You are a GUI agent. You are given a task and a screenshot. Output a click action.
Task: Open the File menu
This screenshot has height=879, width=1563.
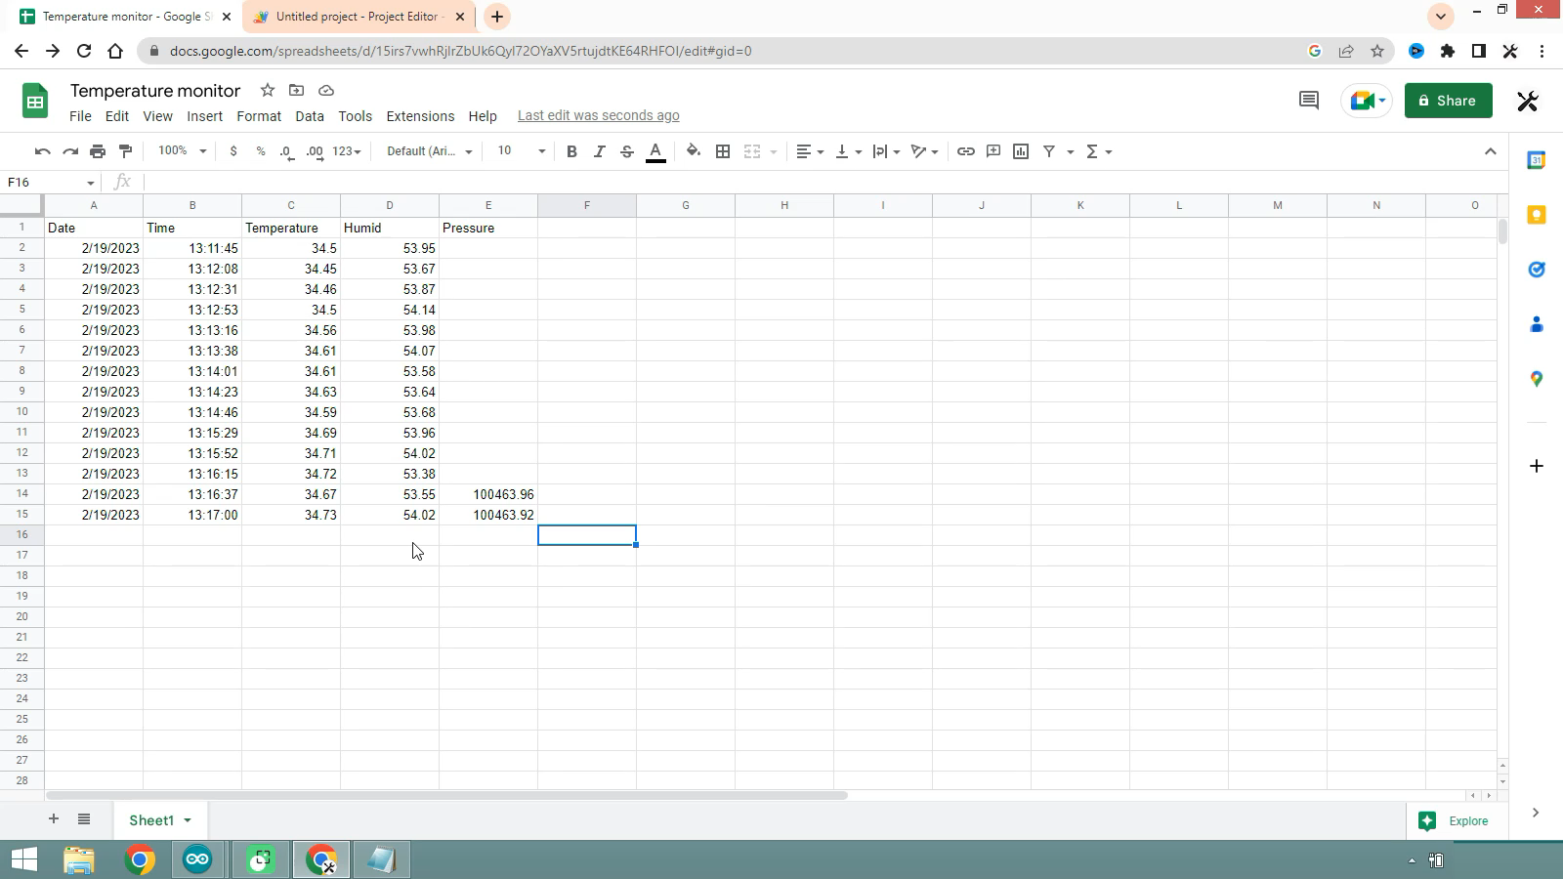click(x=80, y=116)
